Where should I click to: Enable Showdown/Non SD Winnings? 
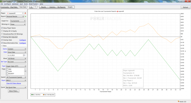pos(2,34)
